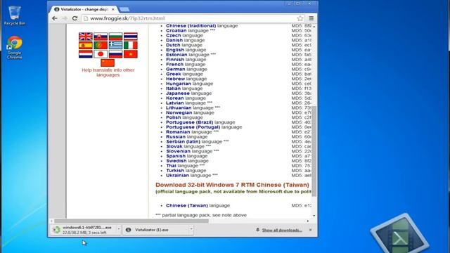Screen dimensions: 450x253
Task: Click the Portugal flag
Action: (x=101, y=45)
